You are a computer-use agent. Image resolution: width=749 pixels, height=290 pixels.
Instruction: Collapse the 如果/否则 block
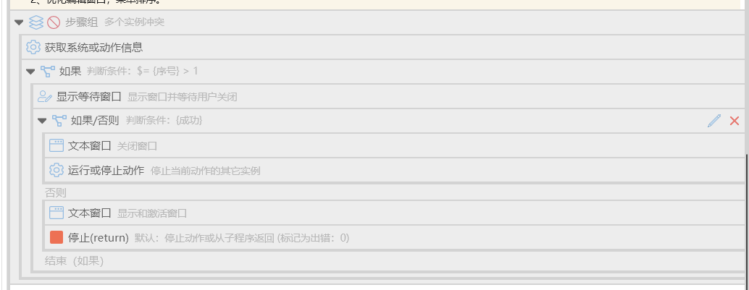click(42, 121)
